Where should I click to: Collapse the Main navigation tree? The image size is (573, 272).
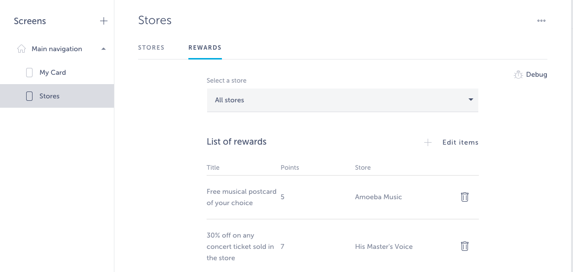point(104,49)
